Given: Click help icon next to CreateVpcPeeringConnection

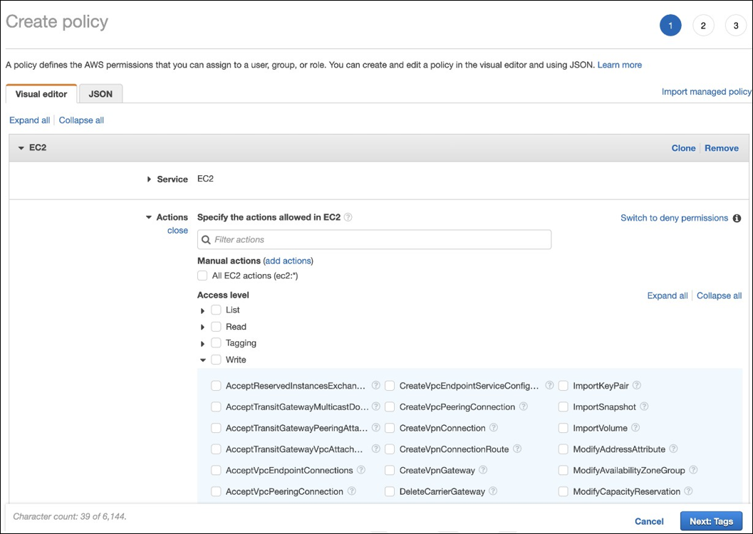Looking at the screenshot, I should (x=524, y=407).
